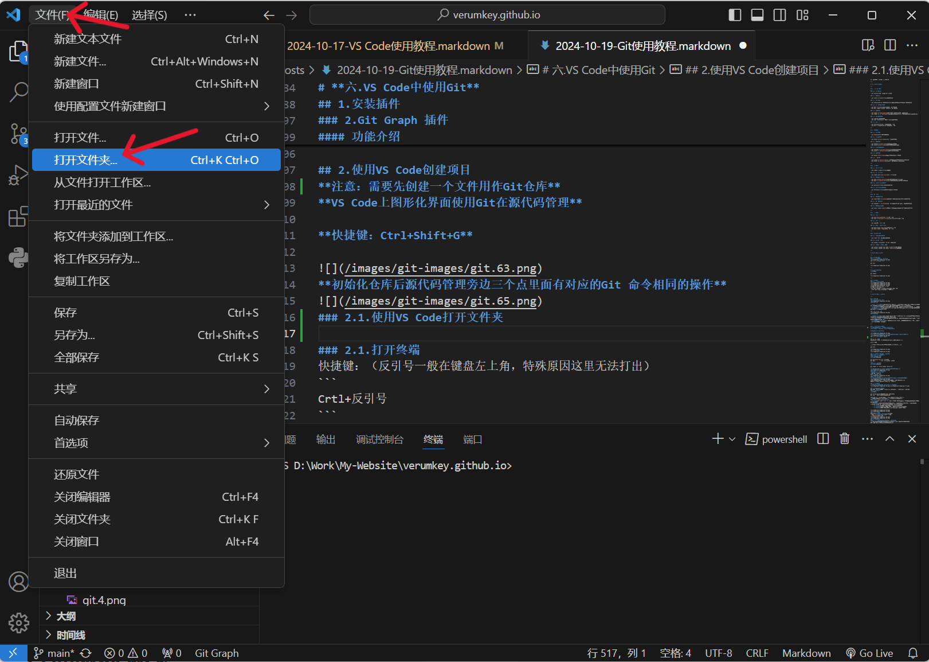
Task: Select 保存 menu item
Action: tap(156, 313)
